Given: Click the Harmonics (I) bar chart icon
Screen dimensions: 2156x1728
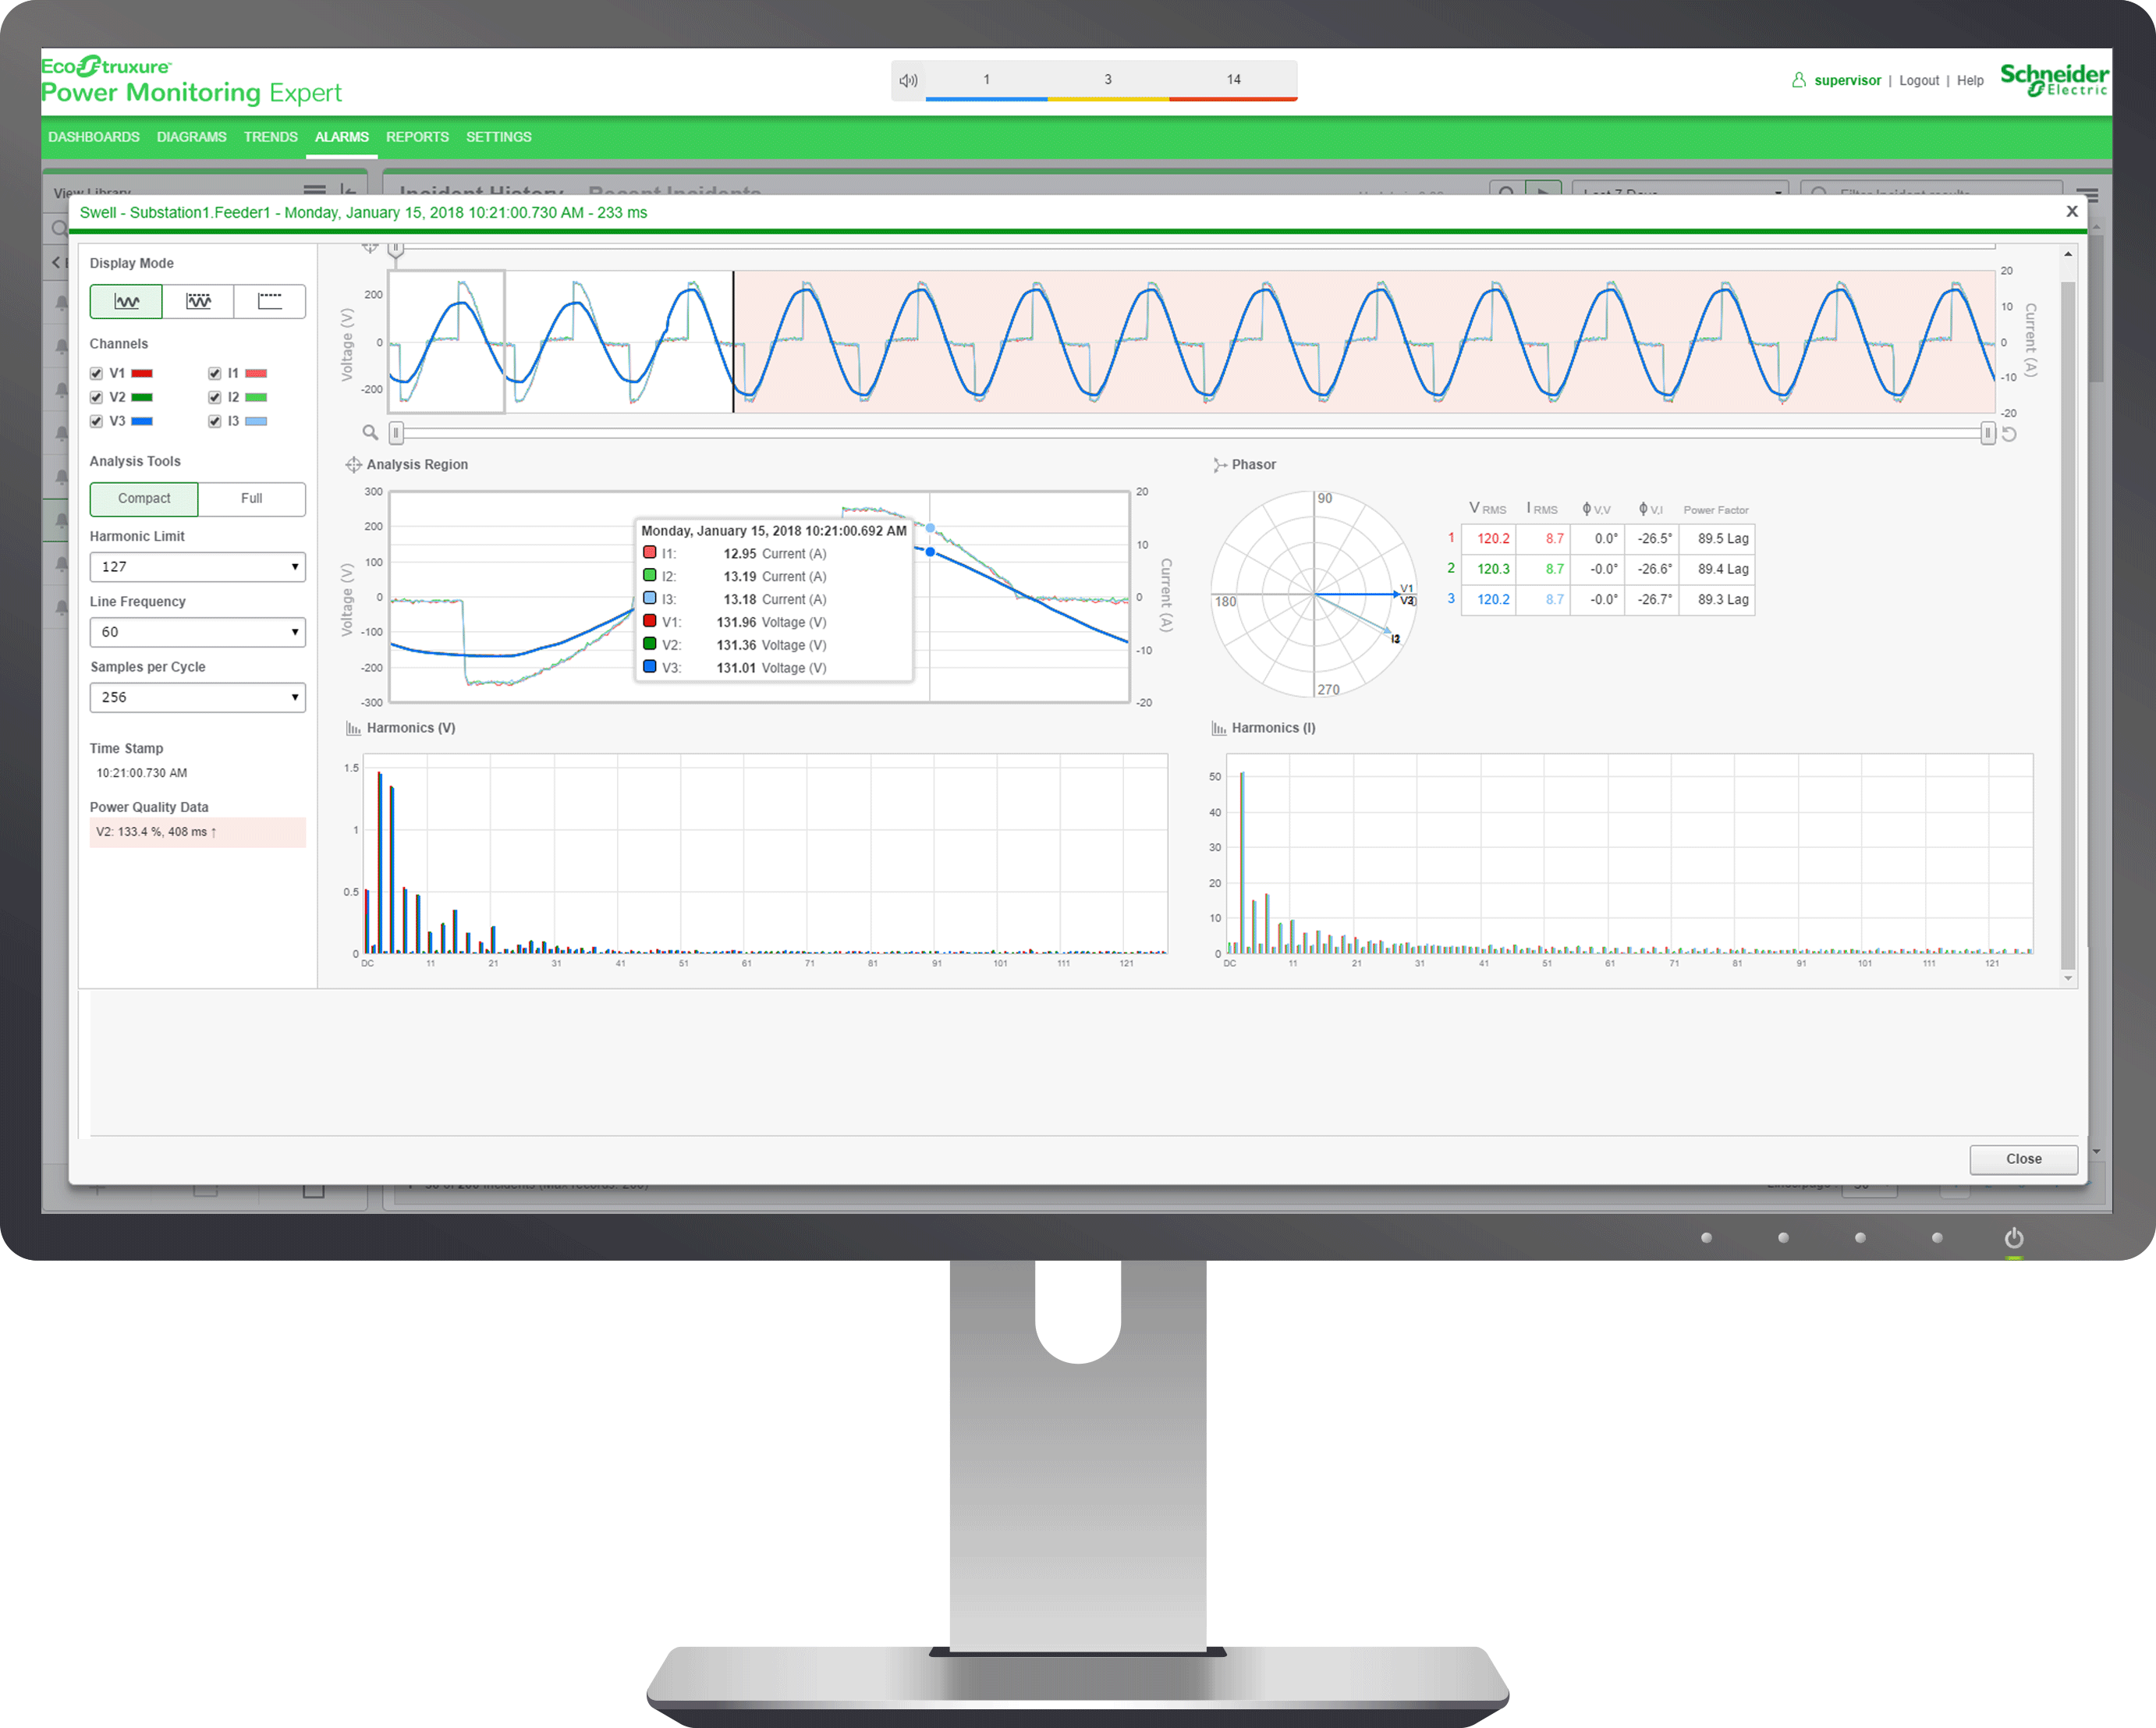Looking at the screenshot, I should pyautogui.click(x=1221, y=728).
